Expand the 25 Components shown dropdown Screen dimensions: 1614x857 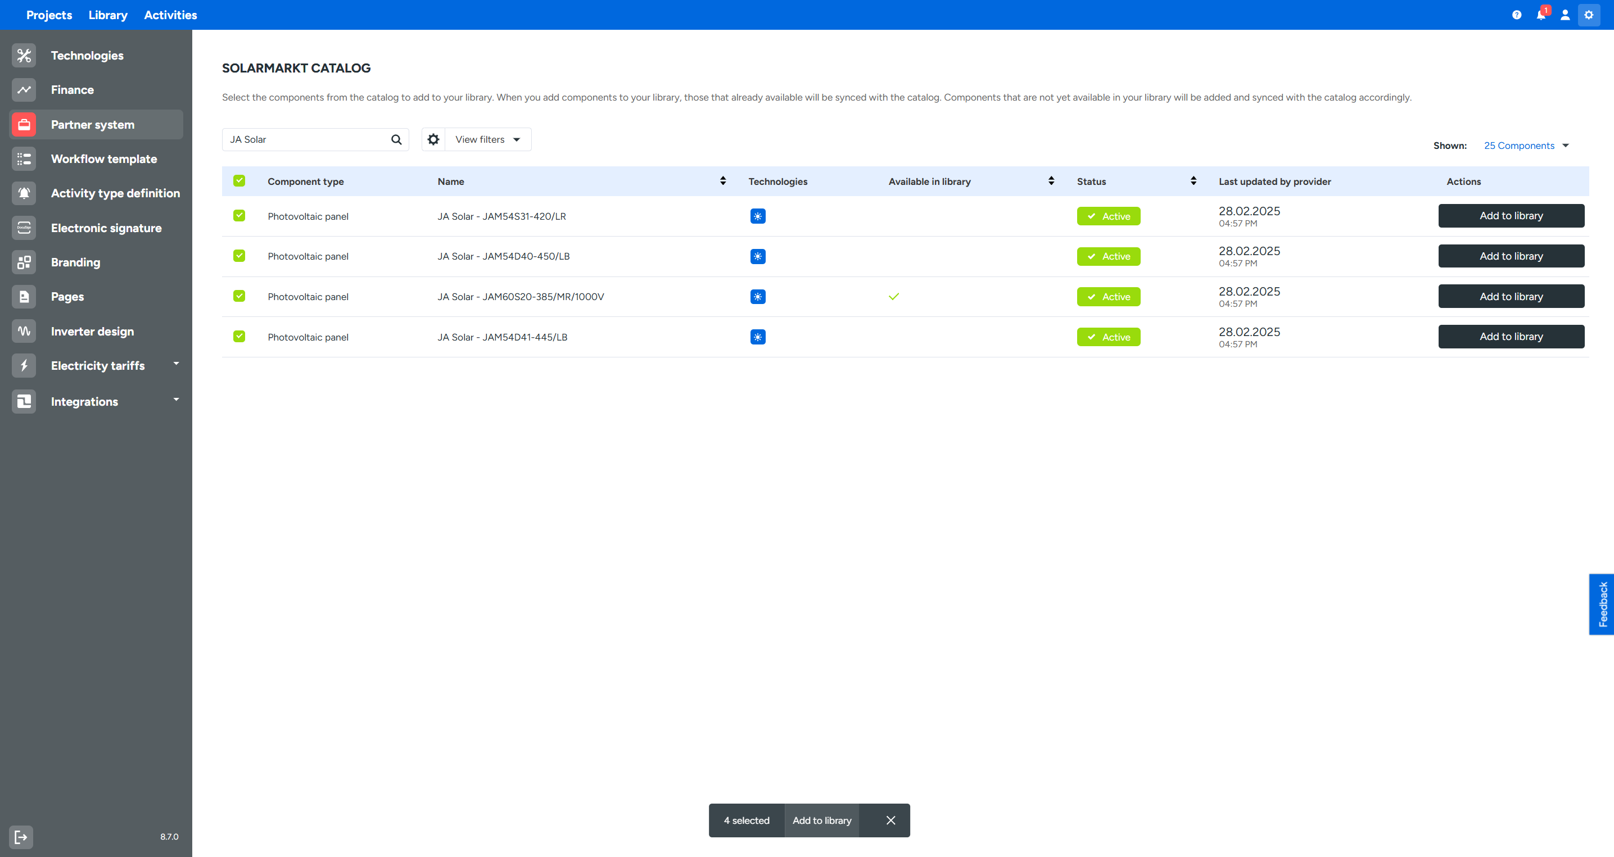pyautogui.click(x=1526, y=146)
